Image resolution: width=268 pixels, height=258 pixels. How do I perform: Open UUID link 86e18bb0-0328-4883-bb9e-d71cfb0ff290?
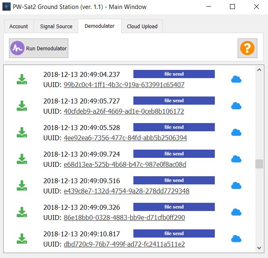click(x=124, y=218)
